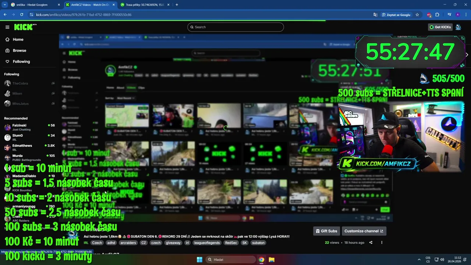Open the Windows Start menu
471x265 pixels.
(x=199, y=259)
